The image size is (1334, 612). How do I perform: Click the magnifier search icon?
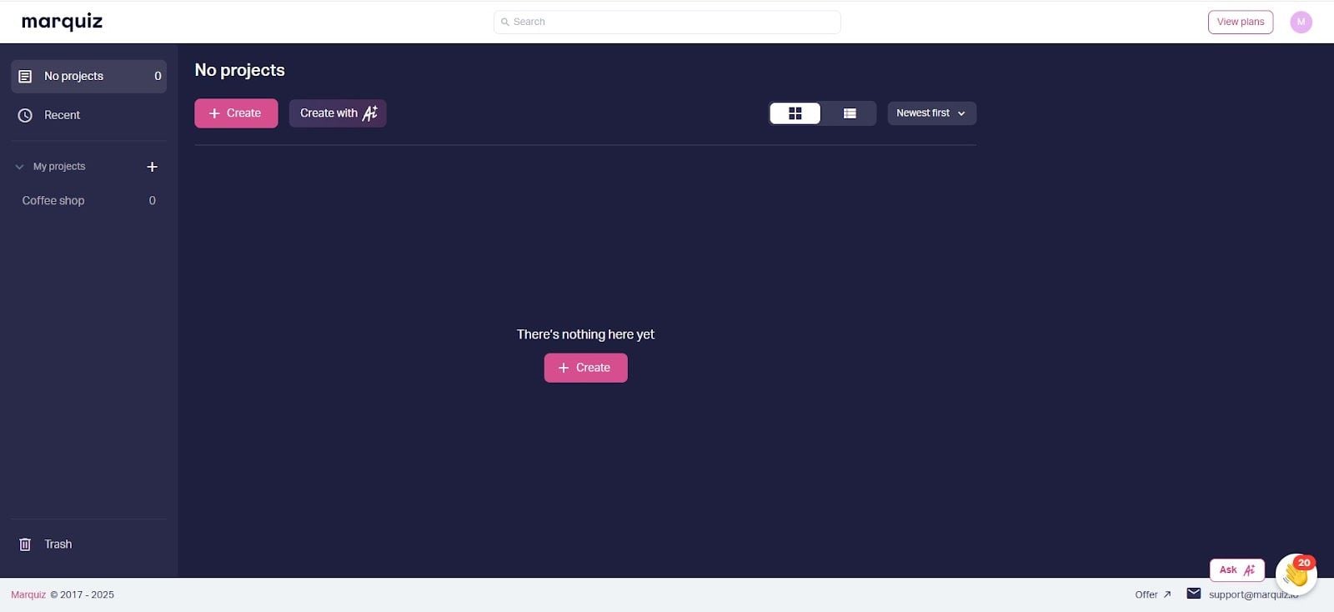[504, 22]
